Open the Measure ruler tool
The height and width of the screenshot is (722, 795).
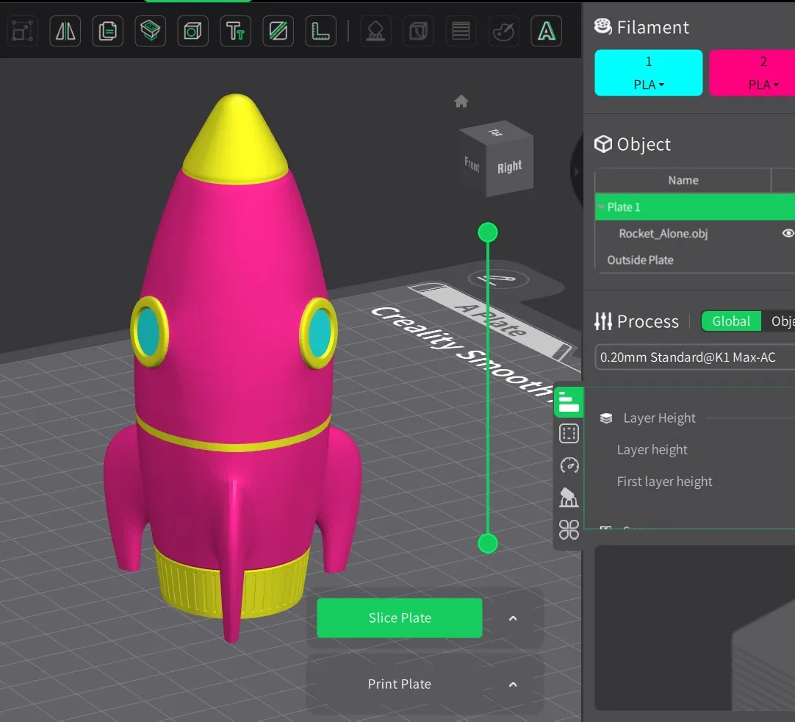320,32
